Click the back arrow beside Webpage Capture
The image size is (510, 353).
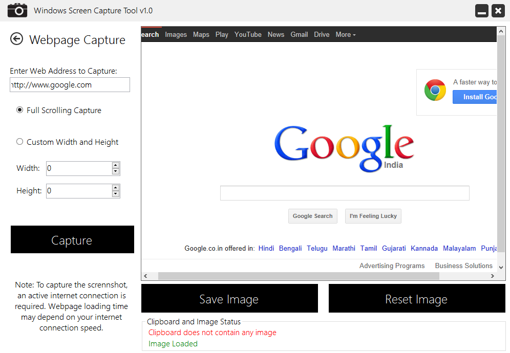point(16,39)
